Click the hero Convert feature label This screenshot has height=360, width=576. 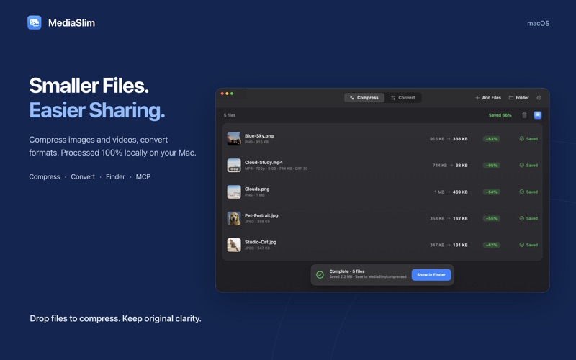83,176
